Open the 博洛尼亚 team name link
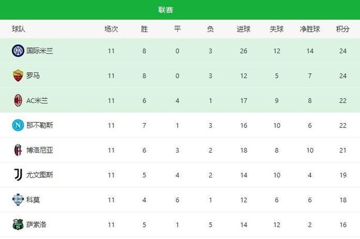Image resolution: width=360 pixels, height=239 pixels. [40, 150]
